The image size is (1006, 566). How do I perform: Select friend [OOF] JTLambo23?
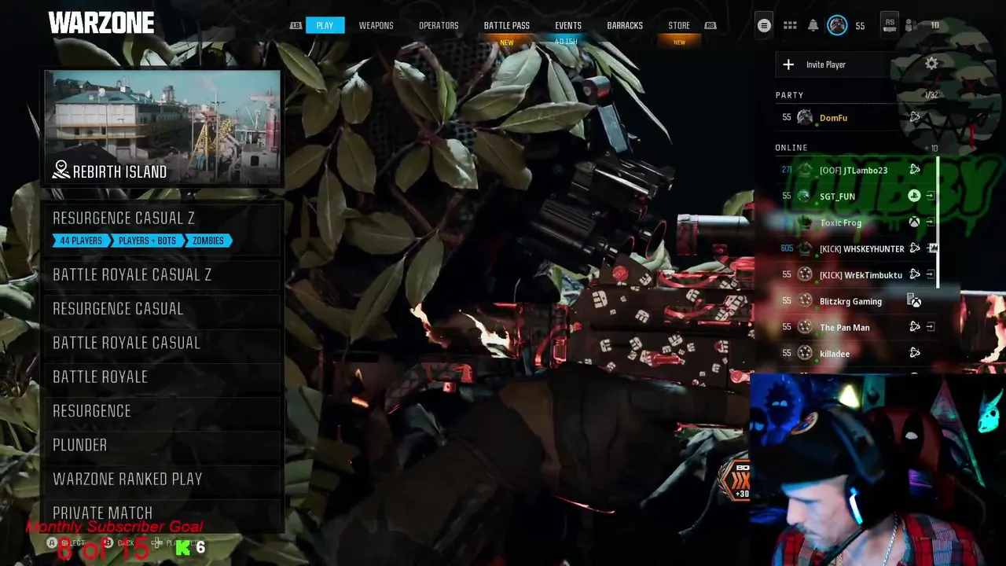(854, 170)
